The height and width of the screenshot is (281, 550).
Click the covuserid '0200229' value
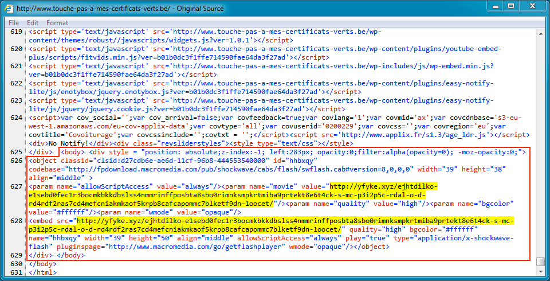(341, 126)
